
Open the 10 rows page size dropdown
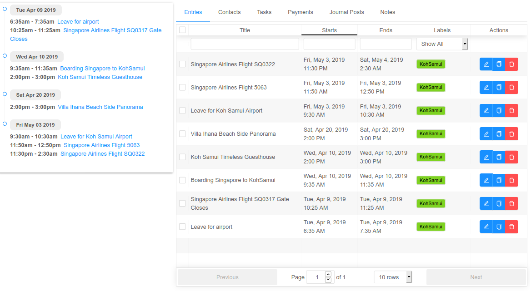393,277
